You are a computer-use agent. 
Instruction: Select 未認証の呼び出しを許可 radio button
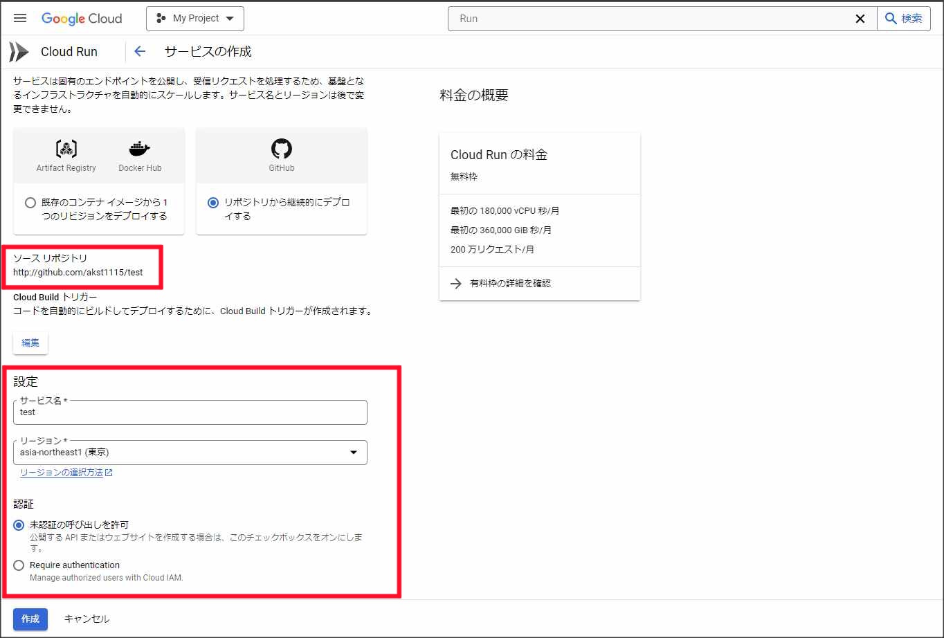click(x=19, y=525)
